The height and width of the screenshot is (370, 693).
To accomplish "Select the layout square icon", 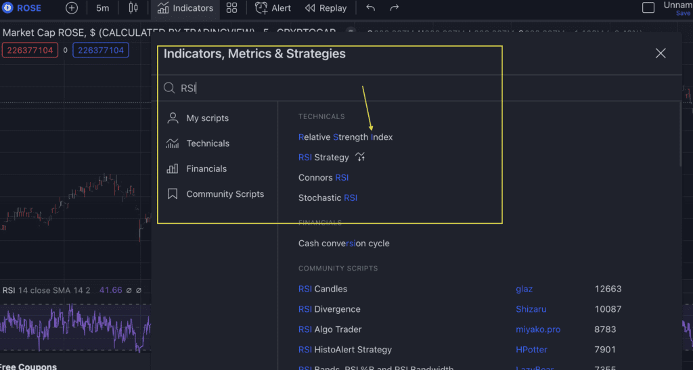I will [648, 7].
